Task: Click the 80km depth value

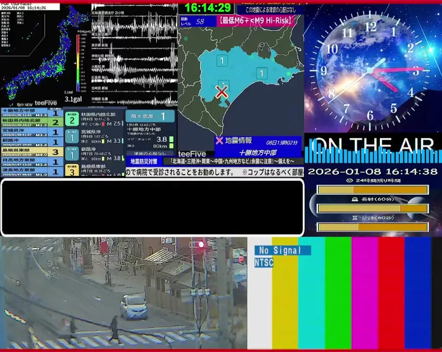Action: click(x=160, y=146)
